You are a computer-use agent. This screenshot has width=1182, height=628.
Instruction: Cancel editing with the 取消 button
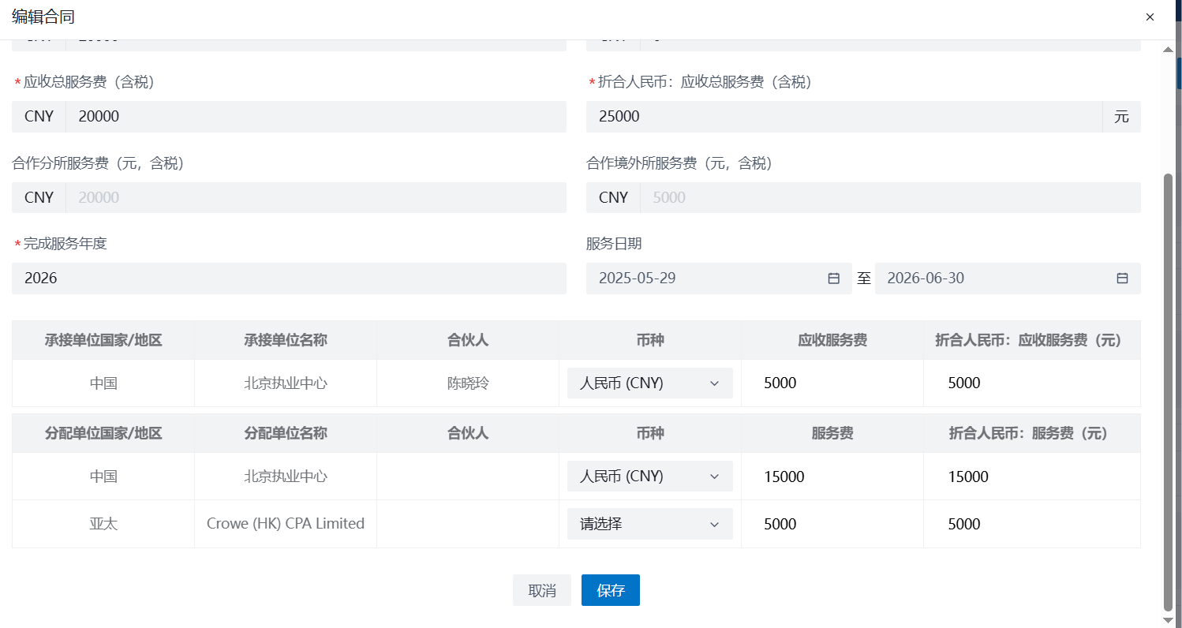[x=541, y=590]
